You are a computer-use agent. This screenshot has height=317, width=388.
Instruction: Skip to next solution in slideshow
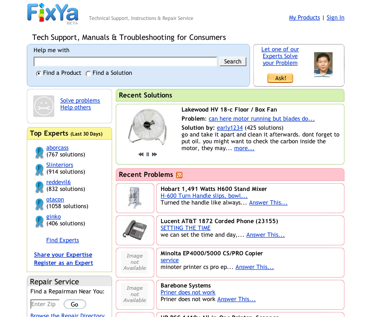point(154,154)
